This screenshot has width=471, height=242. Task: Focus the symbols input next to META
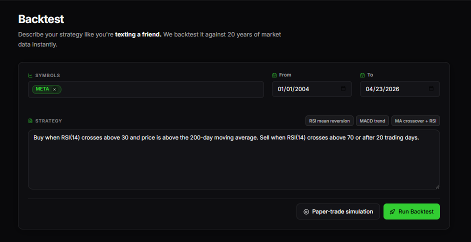click(162, 89)
